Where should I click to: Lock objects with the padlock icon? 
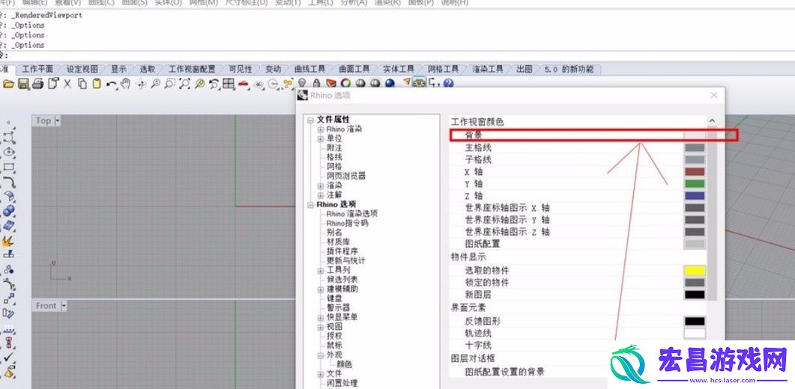pos(316,84)
